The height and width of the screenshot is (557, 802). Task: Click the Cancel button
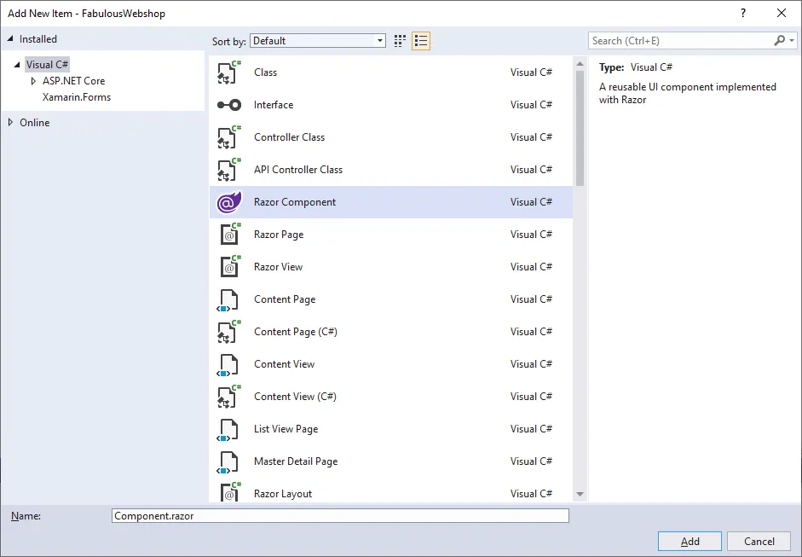[759, 541]
